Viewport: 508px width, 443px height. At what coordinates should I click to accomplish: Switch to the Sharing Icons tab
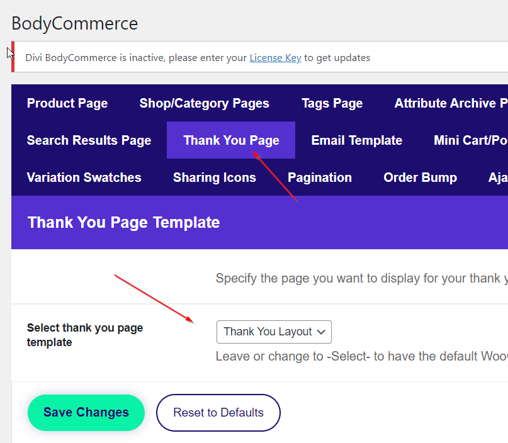(214, 177)
